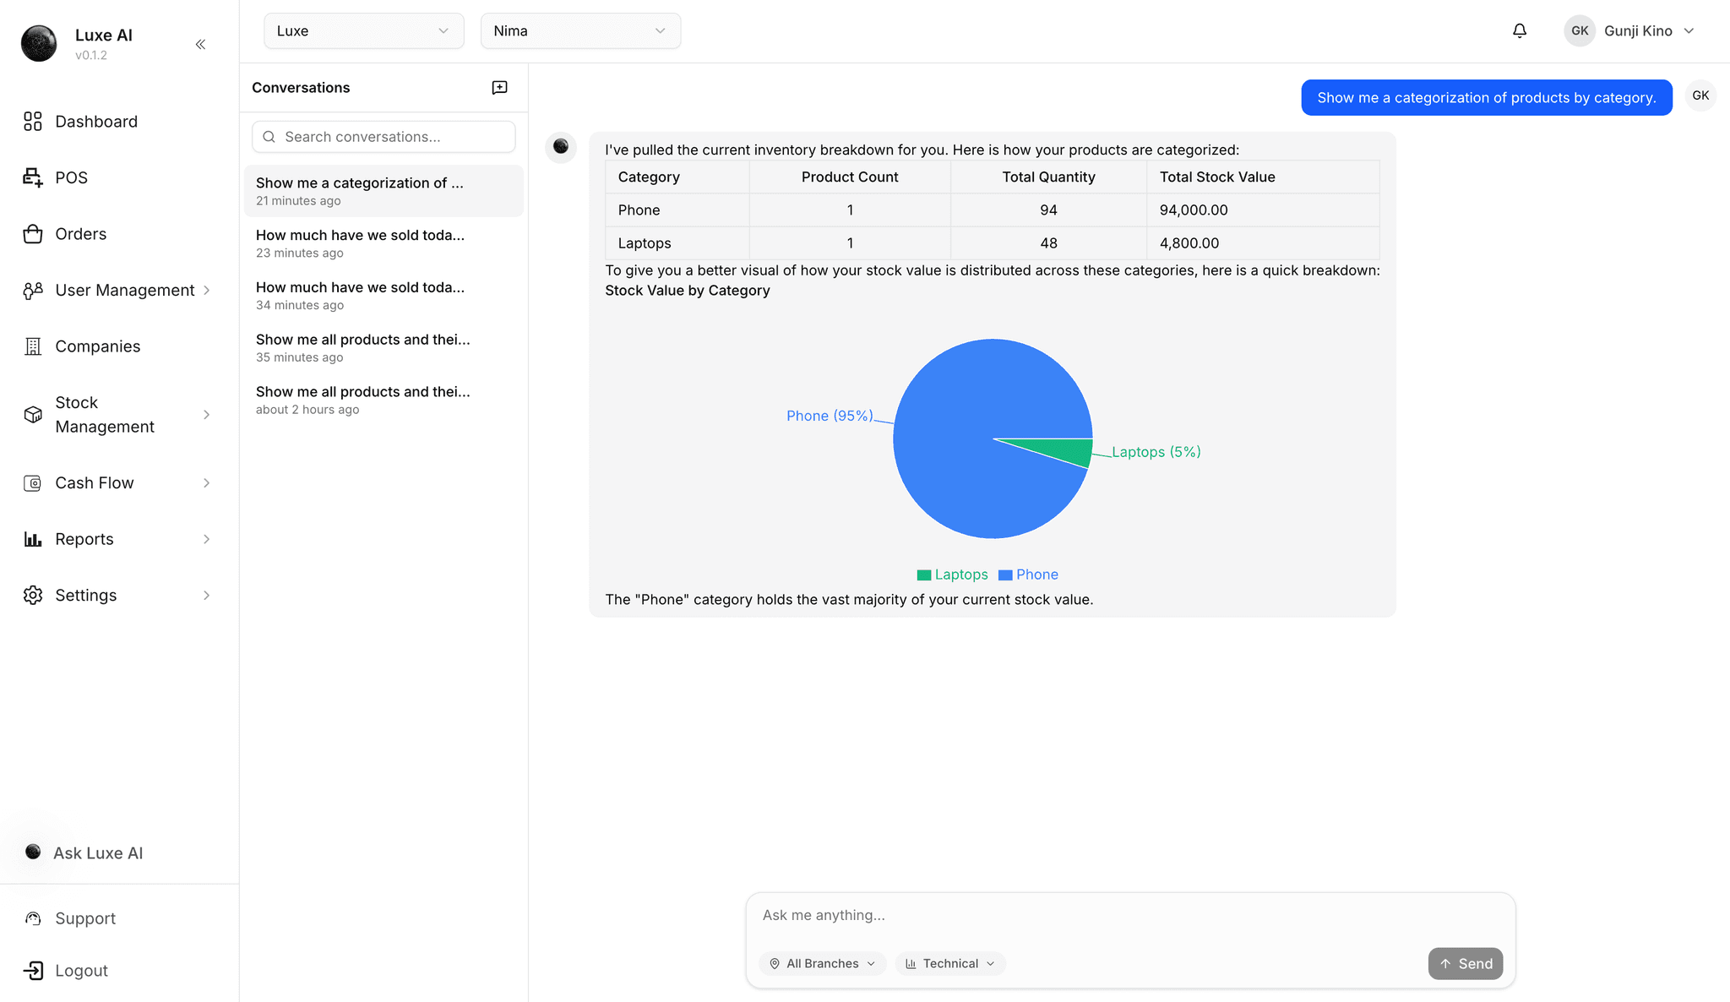The width and height of the screenshot is (1730, 1002).
Task: Click the Stock Management box icon
Action: pyautogui.click(x=33, y=415)
